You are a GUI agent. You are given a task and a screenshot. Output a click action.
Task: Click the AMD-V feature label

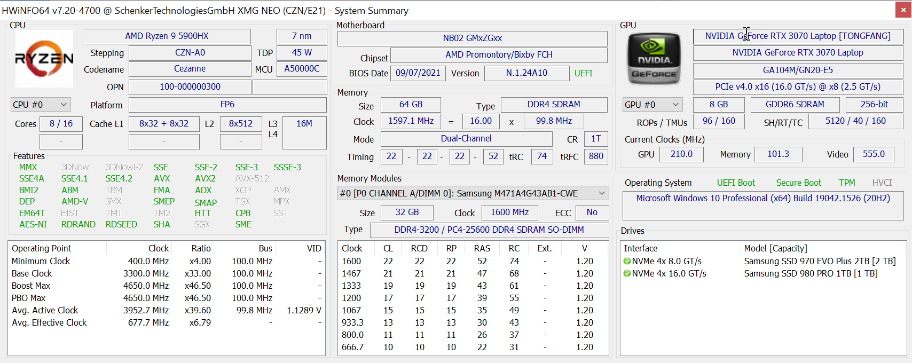point(75,202)
